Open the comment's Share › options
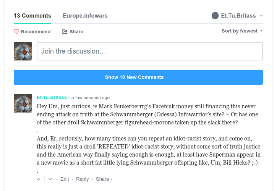 pos(104,179)
